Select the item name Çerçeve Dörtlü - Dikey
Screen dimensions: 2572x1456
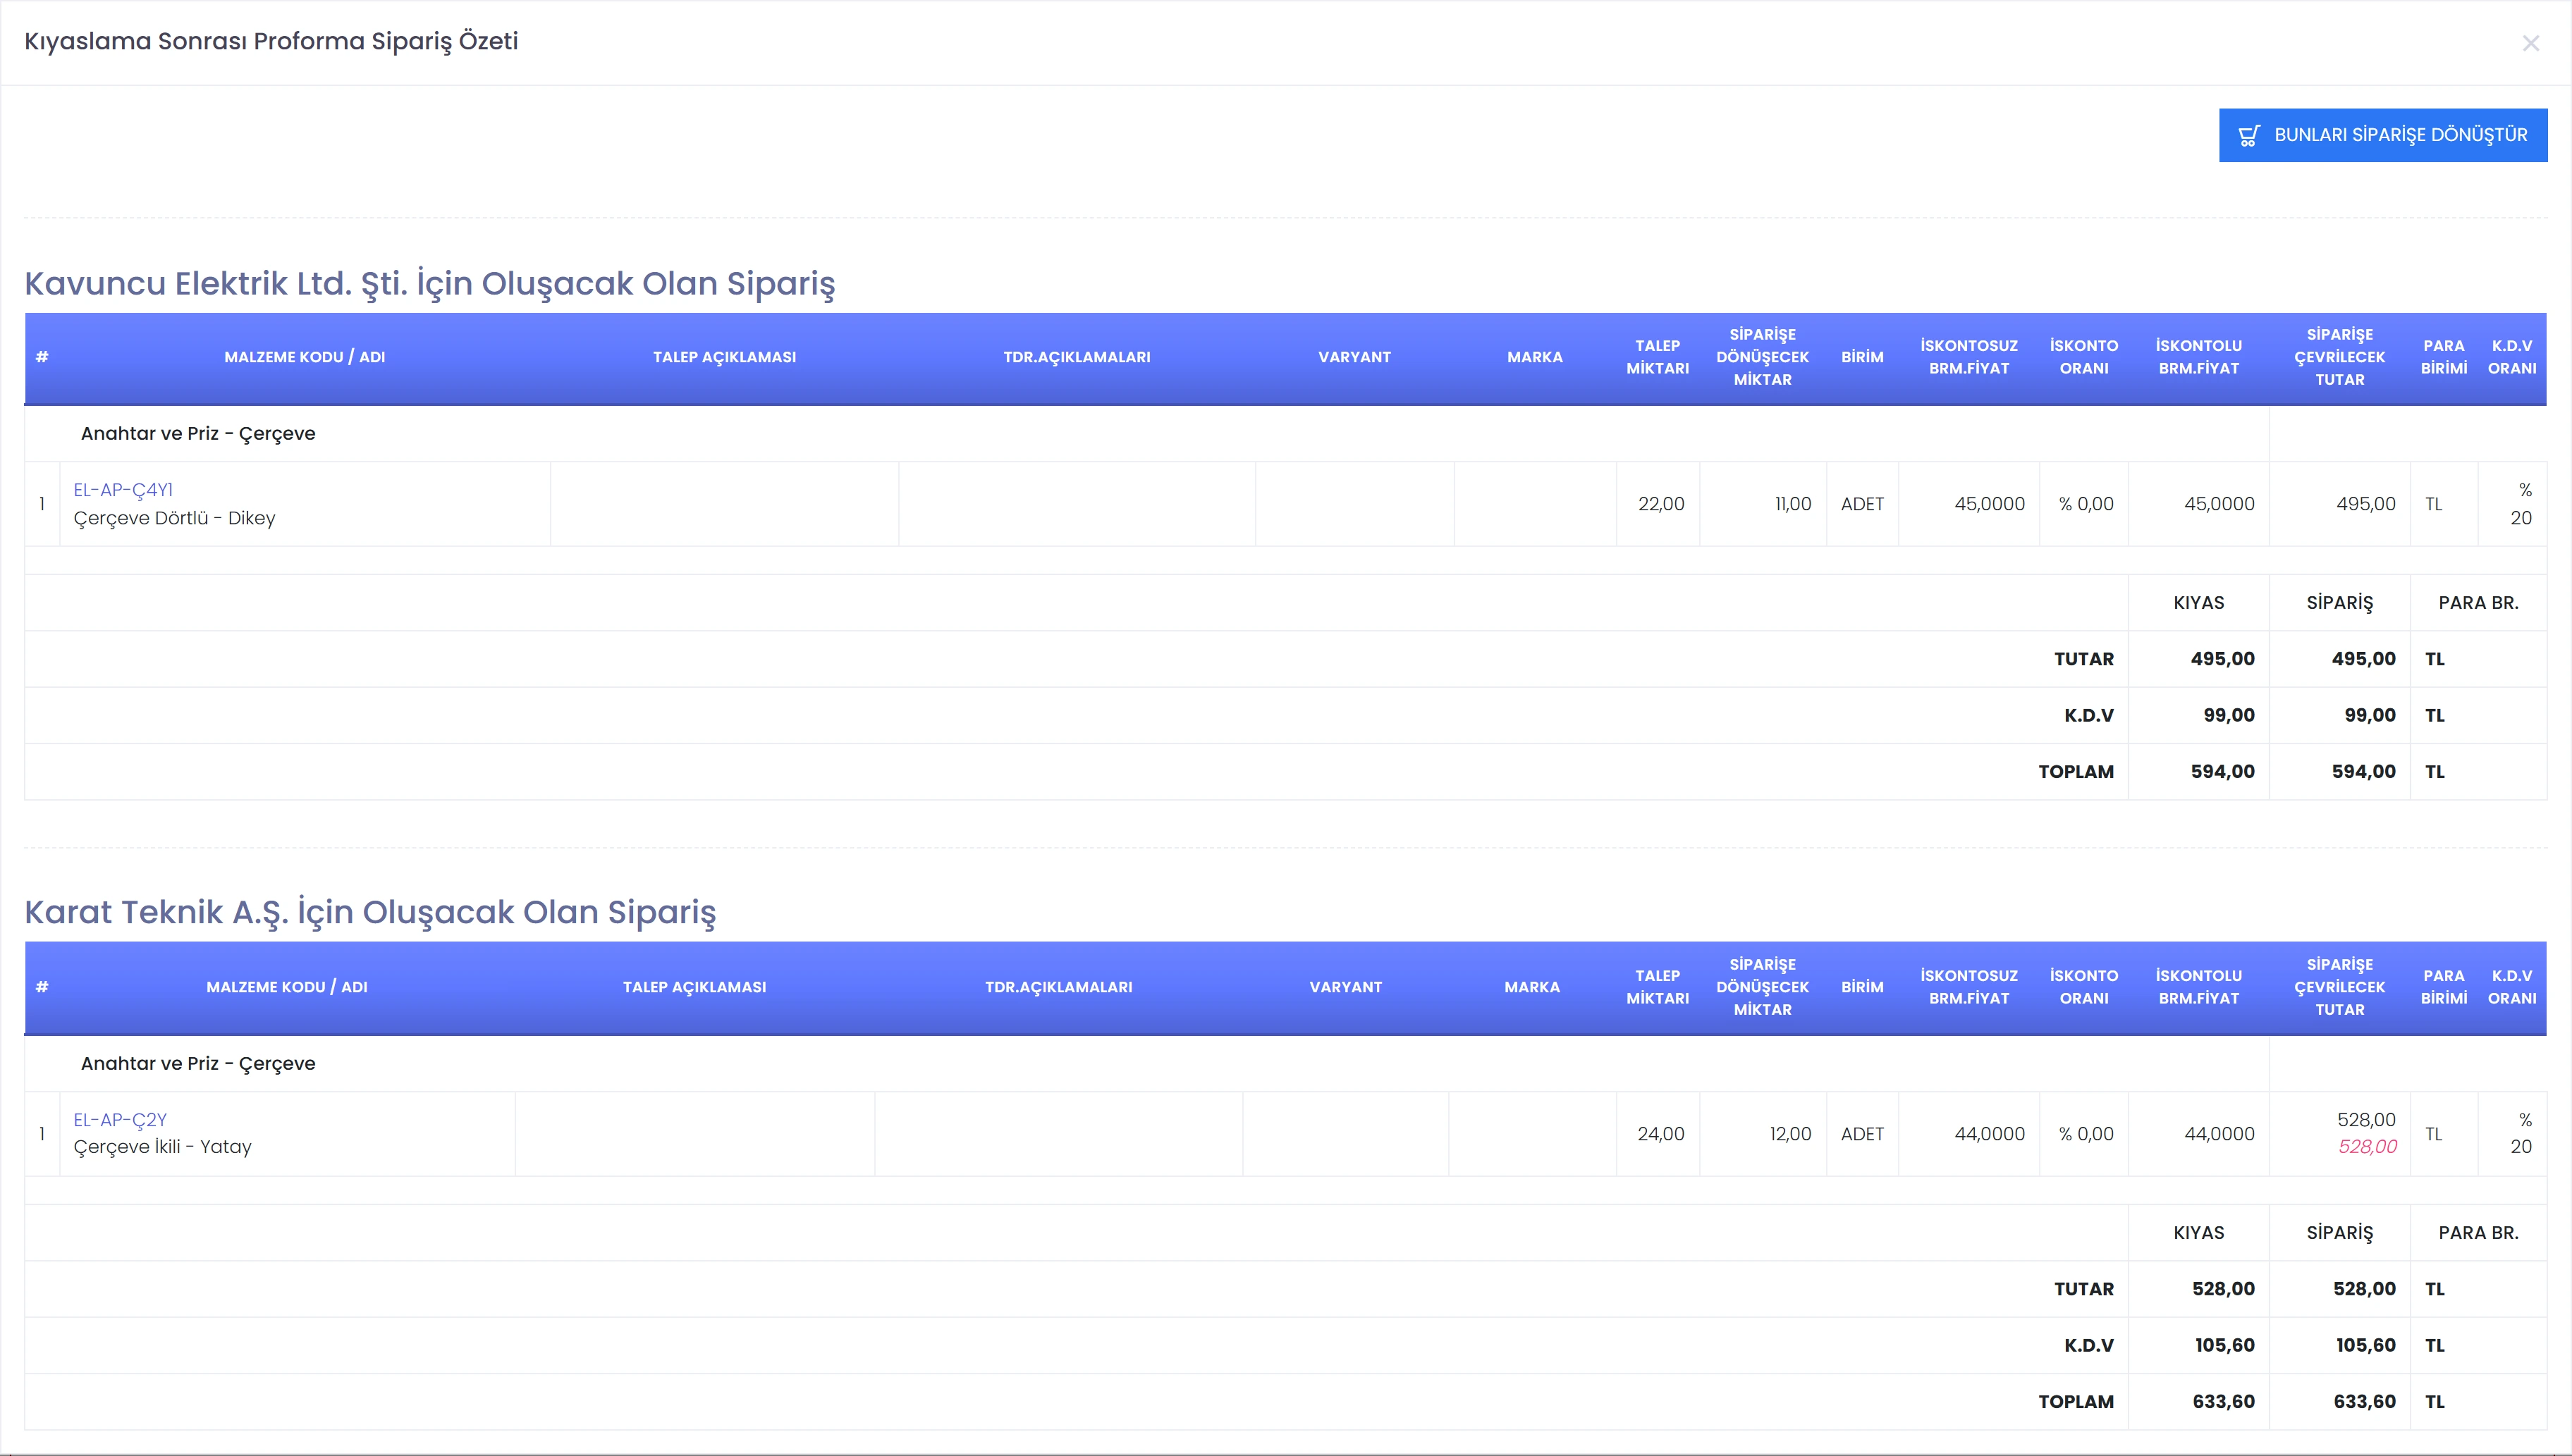coord(174,518)
